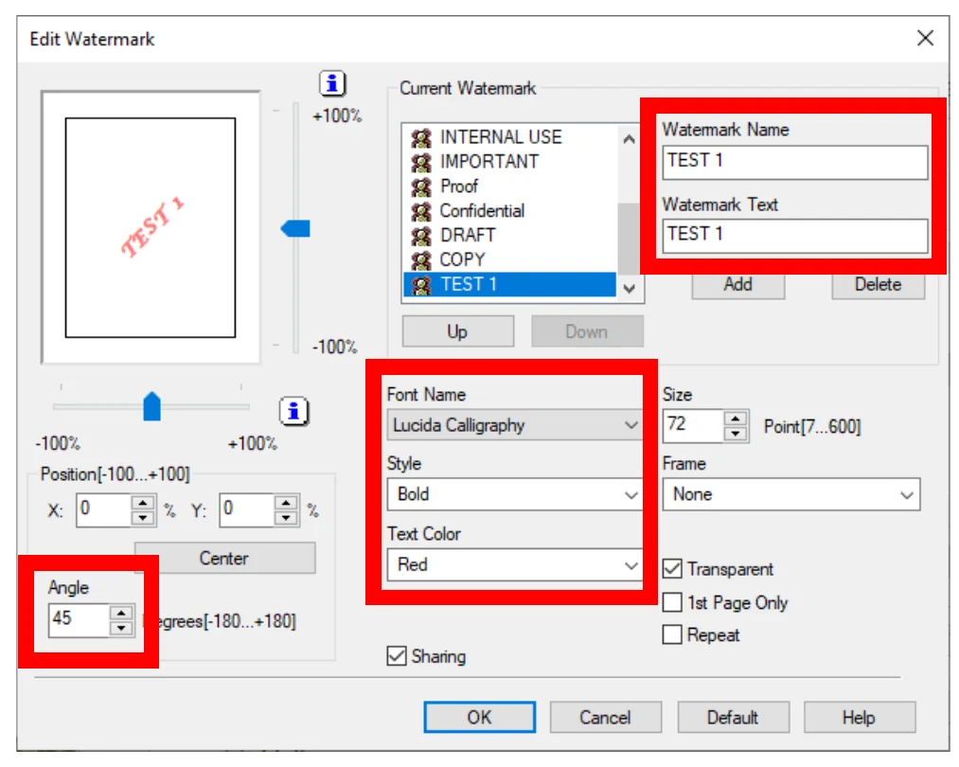Increase Y position with up arrow
The width and height of the screenshot is (959, 767).
click(x=286, y=503)
